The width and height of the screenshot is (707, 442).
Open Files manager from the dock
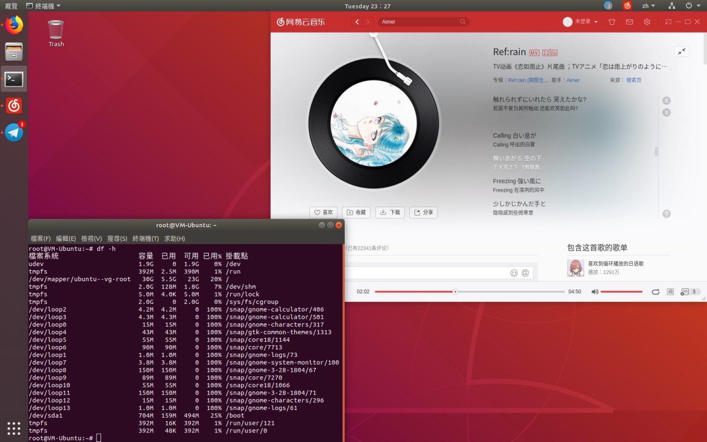click(x=14, y=51)
